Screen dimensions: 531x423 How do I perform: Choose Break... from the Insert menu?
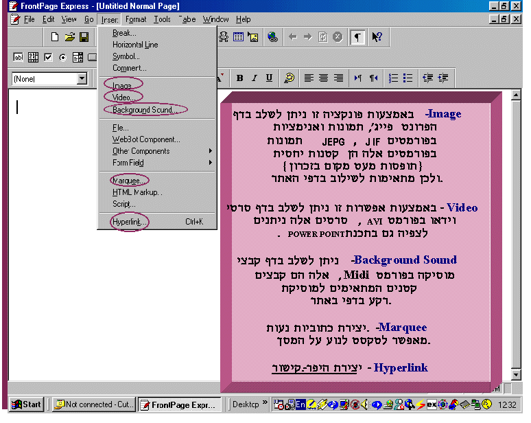click(x=158, y=33)
